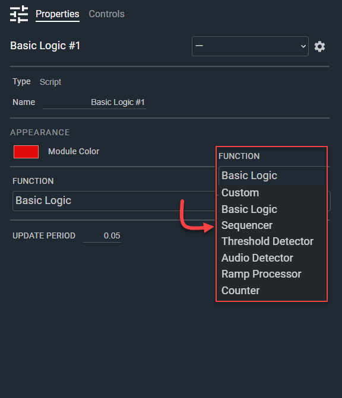
Task: Click the APPEARANCE section header
Action: pos(40,132)
